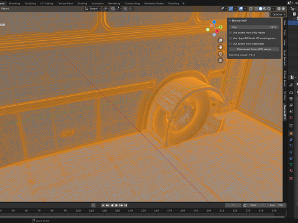
Task: Open the snapping options dropdown
Action: pyautogui.click(x=119, y=9)
